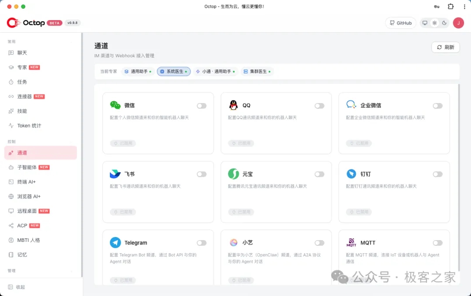Open the vertical three-dot menu in title bar

pyautogui.click(x=464, y=7)
